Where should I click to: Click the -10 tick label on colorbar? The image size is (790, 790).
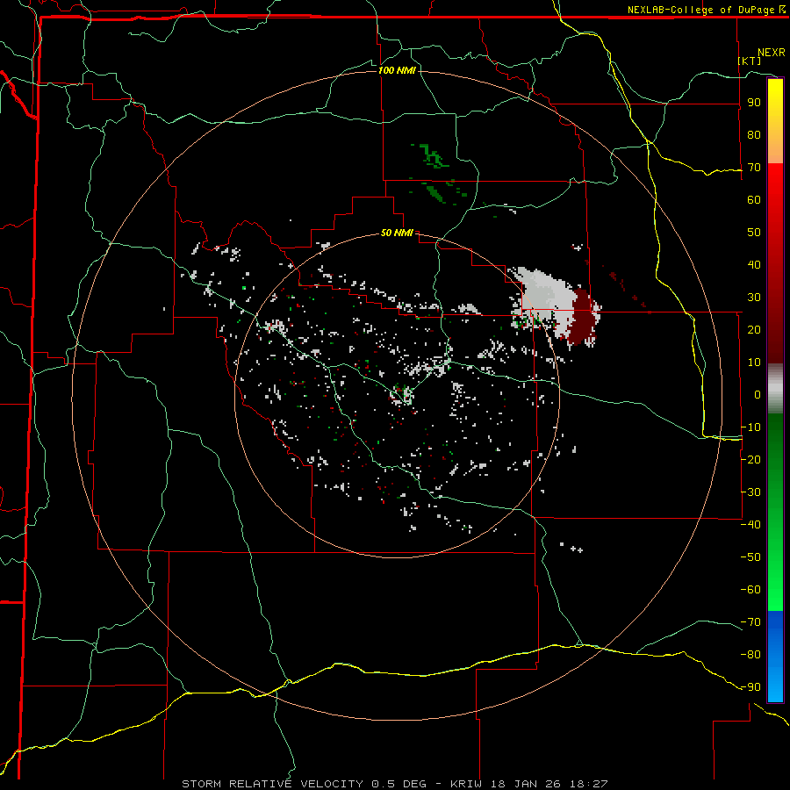750,427
